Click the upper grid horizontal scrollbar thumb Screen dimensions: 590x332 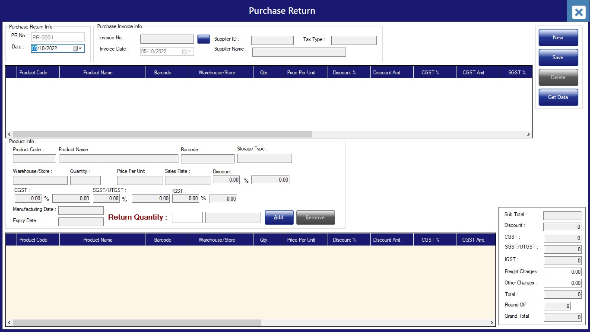[162, 134]
